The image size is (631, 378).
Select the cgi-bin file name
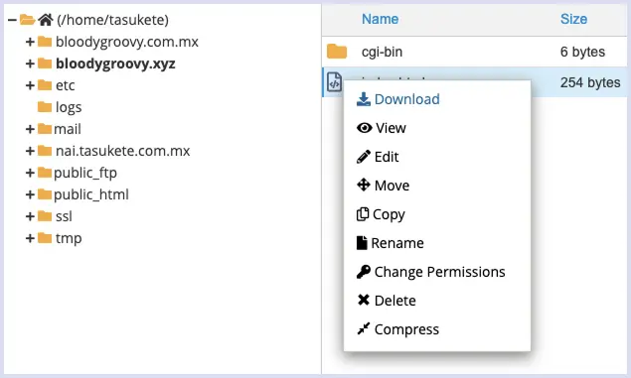pos(382,52)
